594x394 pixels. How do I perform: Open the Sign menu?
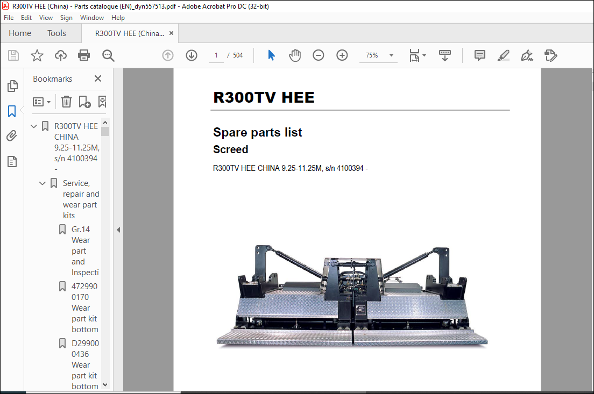coord(66,17)
